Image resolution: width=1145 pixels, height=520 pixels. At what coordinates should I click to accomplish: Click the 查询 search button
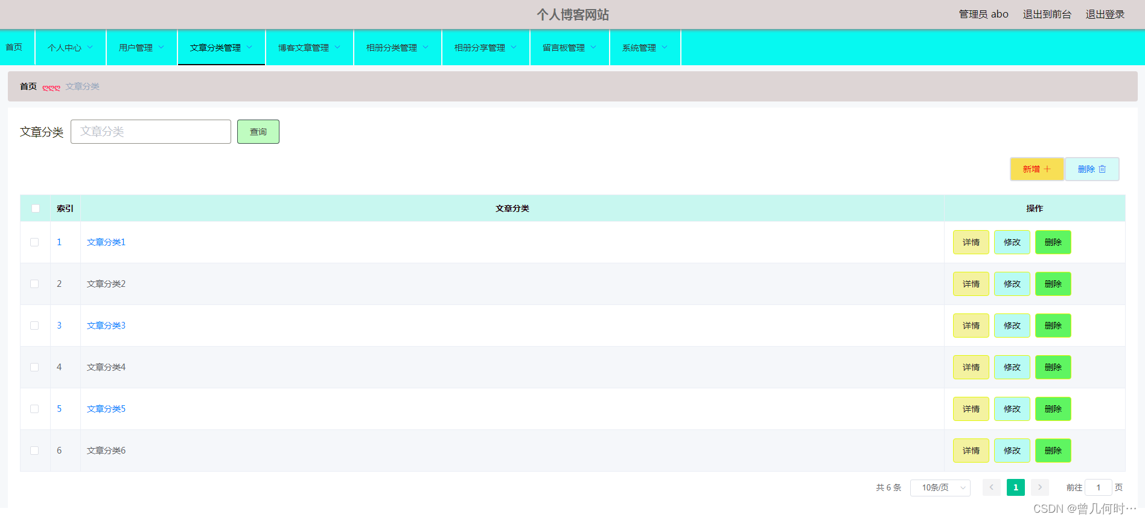click(x=258, y=132)
